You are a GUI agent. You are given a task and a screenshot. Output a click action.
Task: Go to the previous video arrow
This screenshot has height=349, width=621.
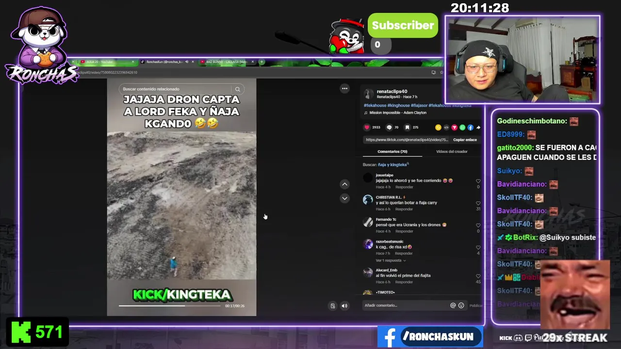(344, 184)
